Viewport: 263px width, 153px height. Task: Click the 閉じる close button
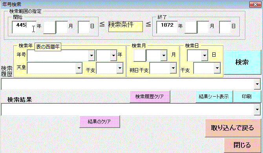tap(242, 145)
